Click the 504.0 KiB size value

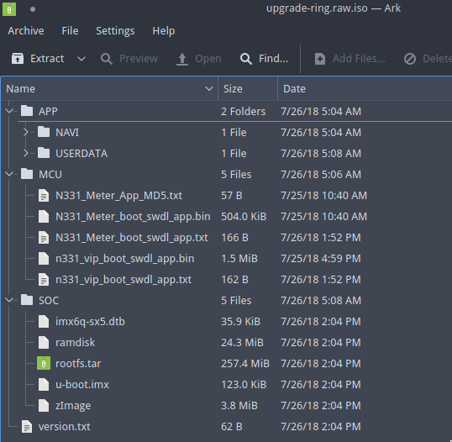click(244, 217)
